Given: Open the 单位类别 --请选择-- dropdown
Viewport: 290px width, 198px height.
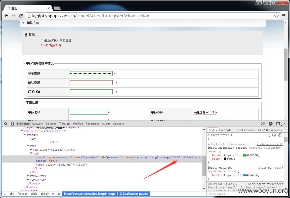Looking at the screenshot, I should [204, 112].
